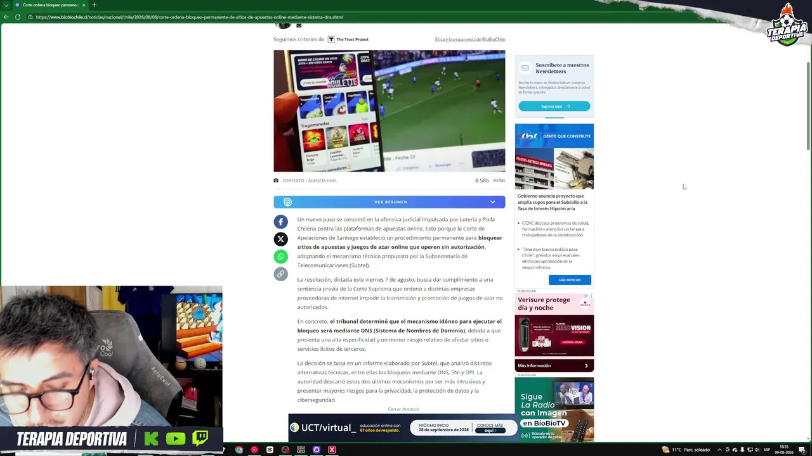Open the notification center icon in the taskbar
This screenshot has width=812, height=456.
802,450
